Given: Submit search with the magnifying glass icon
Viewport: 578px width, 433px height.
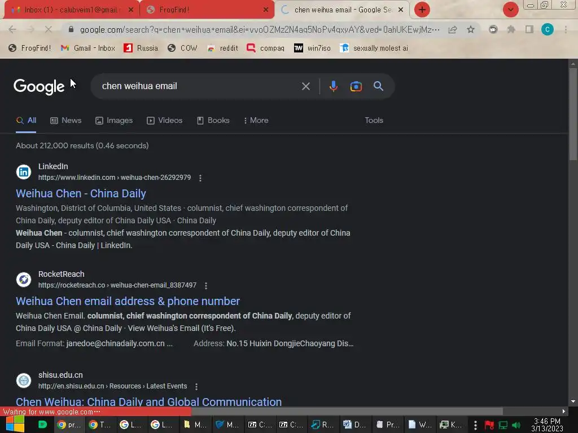Looking at the screenshot, I should (378, 86).
